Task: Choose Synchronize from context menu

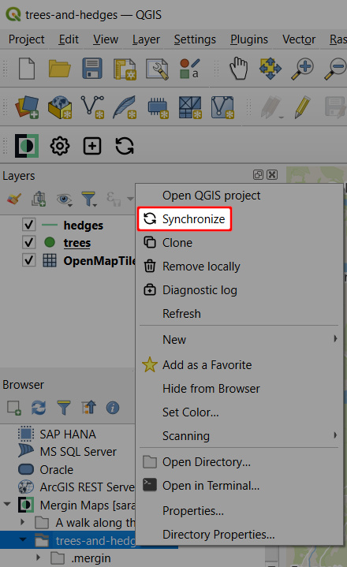Action: (185, 218)
